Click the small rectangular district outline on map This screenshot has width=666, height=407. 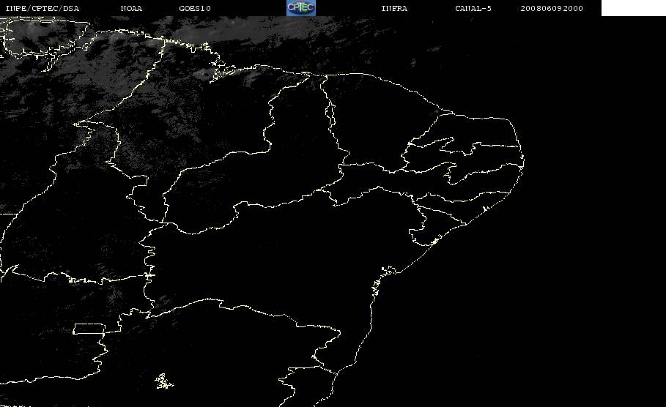click(x=89, y=329)
